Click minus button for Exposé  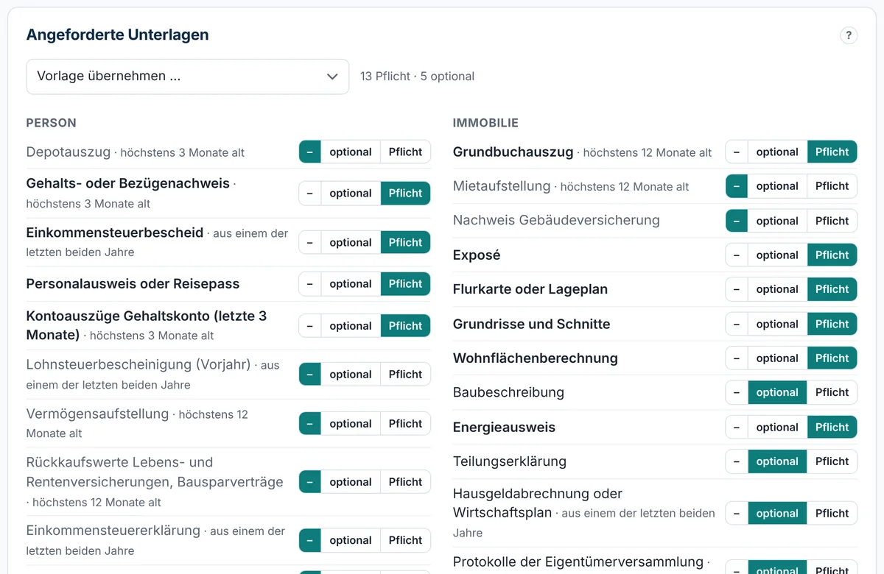(737, 255)
